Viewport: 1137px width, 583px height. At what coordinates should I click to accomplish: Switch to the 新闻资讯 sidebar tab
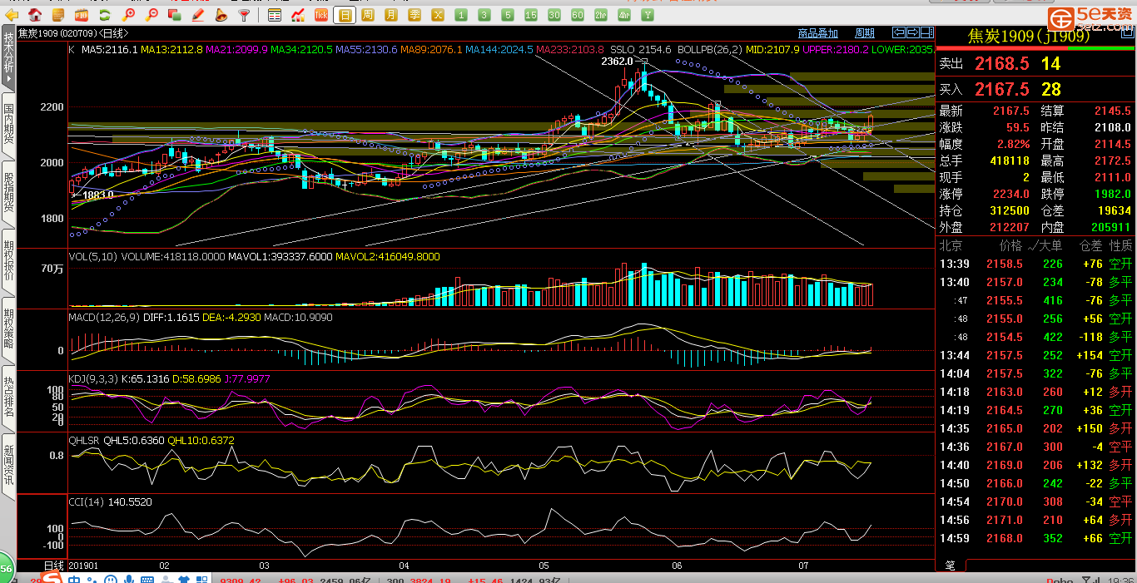pyautogui.click(x=9, y=463)
